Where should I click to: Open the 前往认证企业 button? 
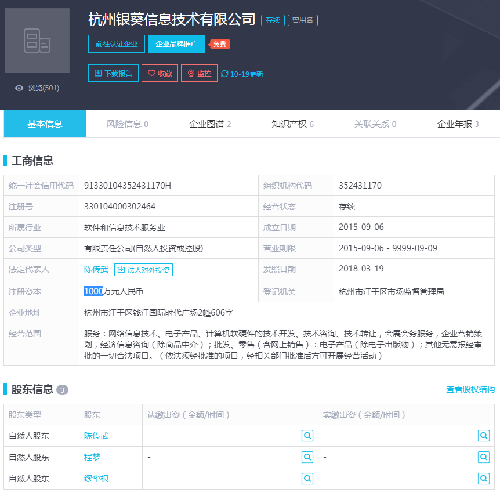coord(117,44)
